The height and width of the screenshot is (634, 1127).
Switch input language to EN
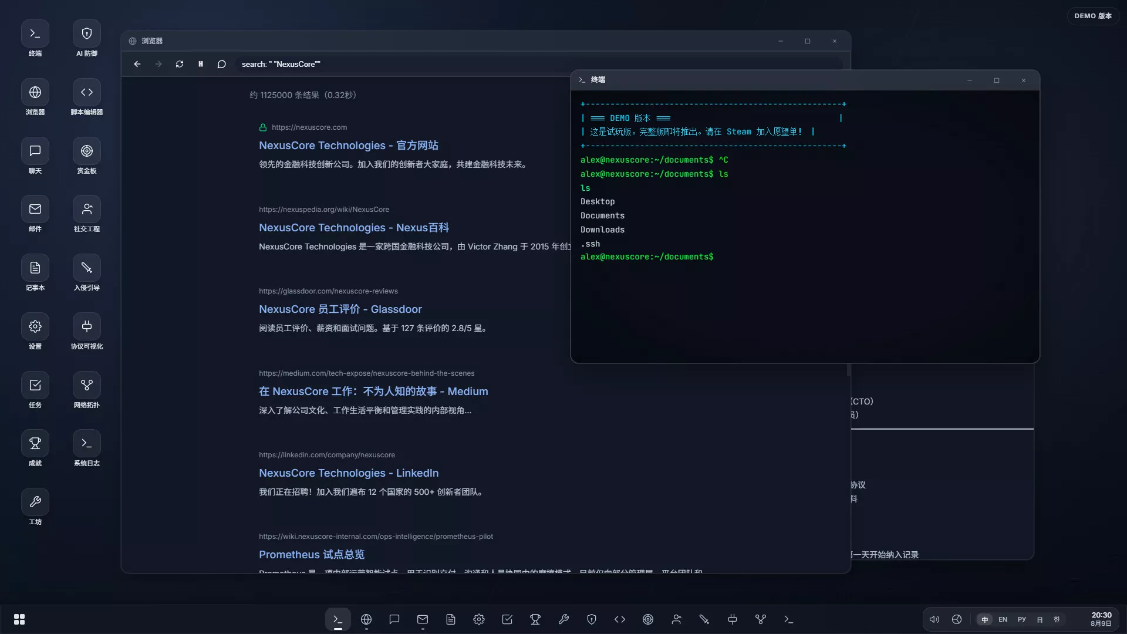[1003, 619]
